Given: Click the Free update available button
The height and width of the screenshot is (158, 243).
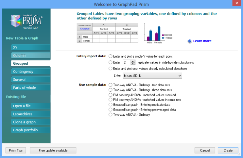Looking at the screenshot, I should [x=53, y=151].
